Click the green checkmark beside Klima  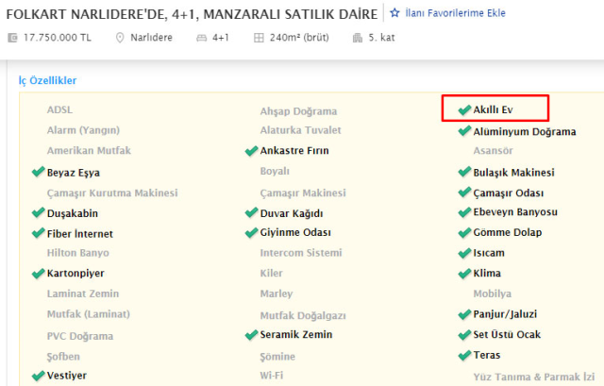[x=464, y=274]
